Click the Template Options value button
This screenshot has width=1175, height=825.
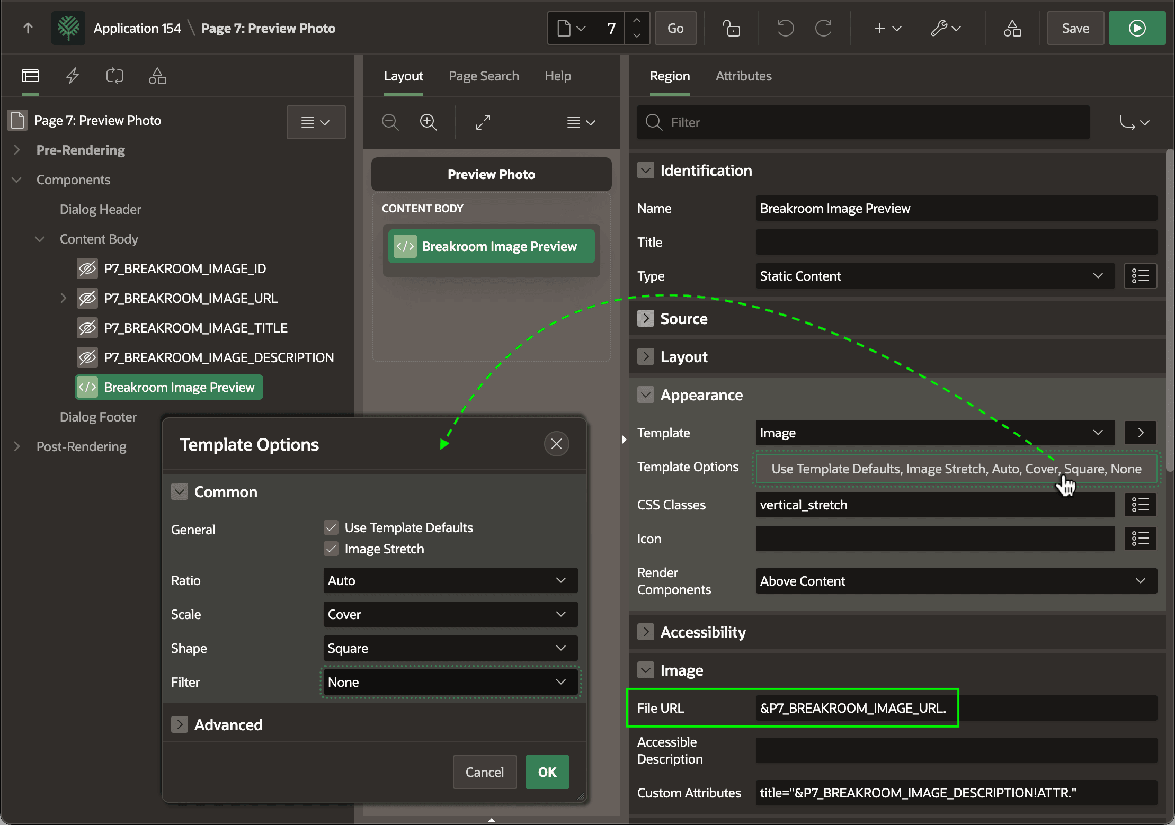point(956,469)
